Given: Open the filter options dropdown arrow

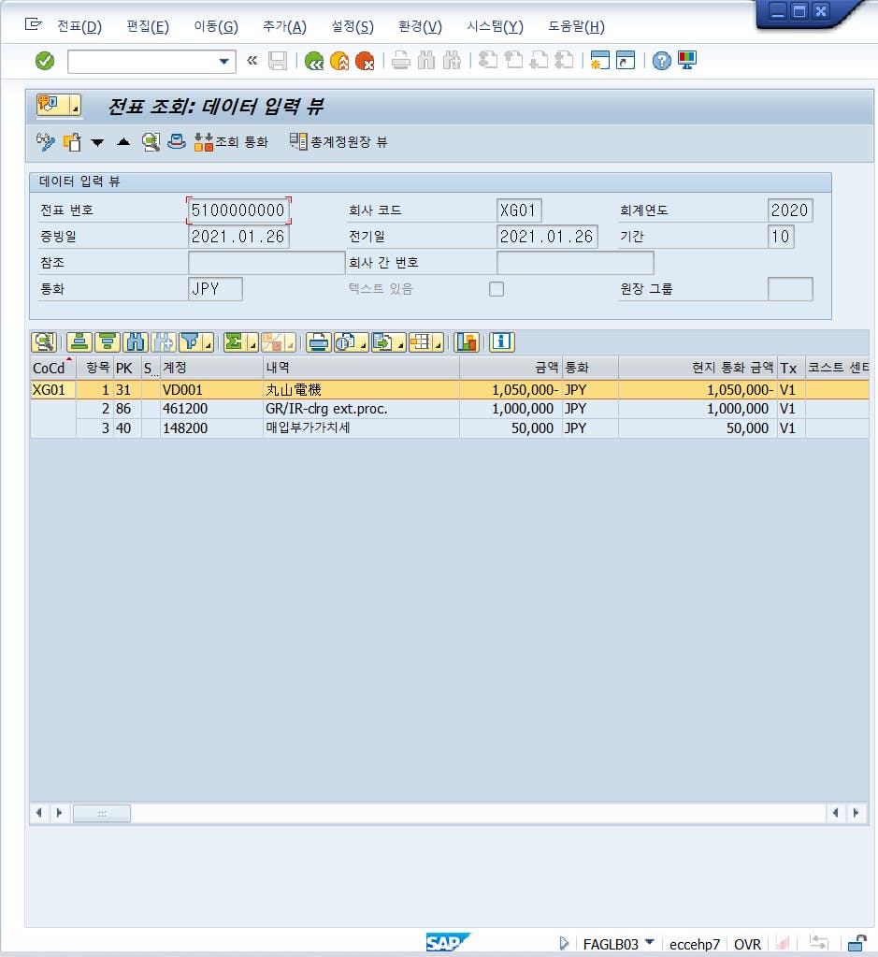Looking at the screenshot, I should (x=209, y=343).
